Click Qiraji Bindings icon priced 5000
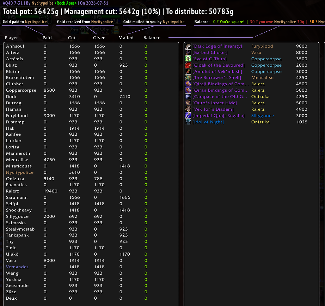 pyautogui.click(x=188, y=90)
